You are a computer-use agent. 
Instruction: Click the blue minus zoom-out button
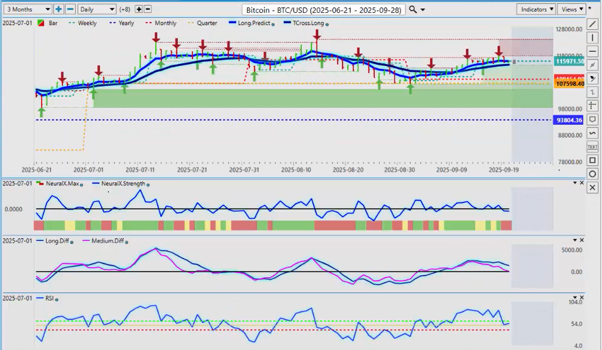click(x=70, y=9)
